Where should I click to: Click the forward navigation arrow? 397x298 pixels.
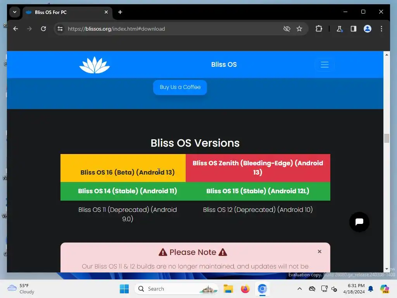[x=29, y=29]
